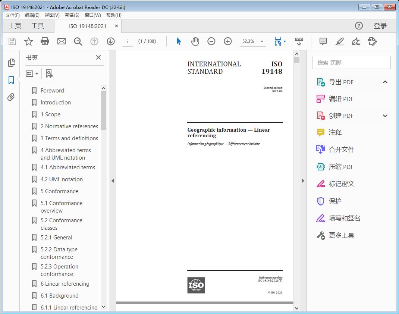Image resolution: width=399 pixels, height=314 pixels.
Task: Activate the Selection arrow tool
Action: [x=179, y=41]
